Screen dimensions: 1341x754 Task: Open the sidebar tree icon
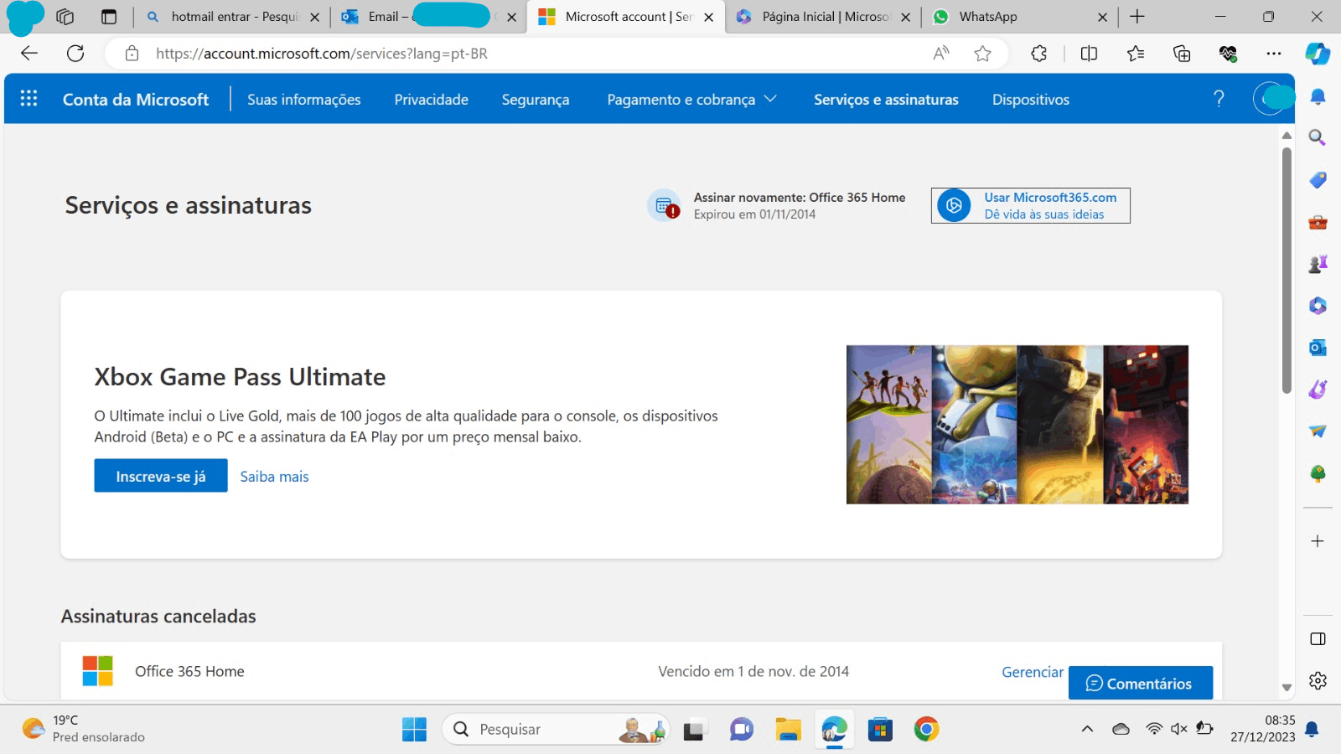[x=1318, y=473]
